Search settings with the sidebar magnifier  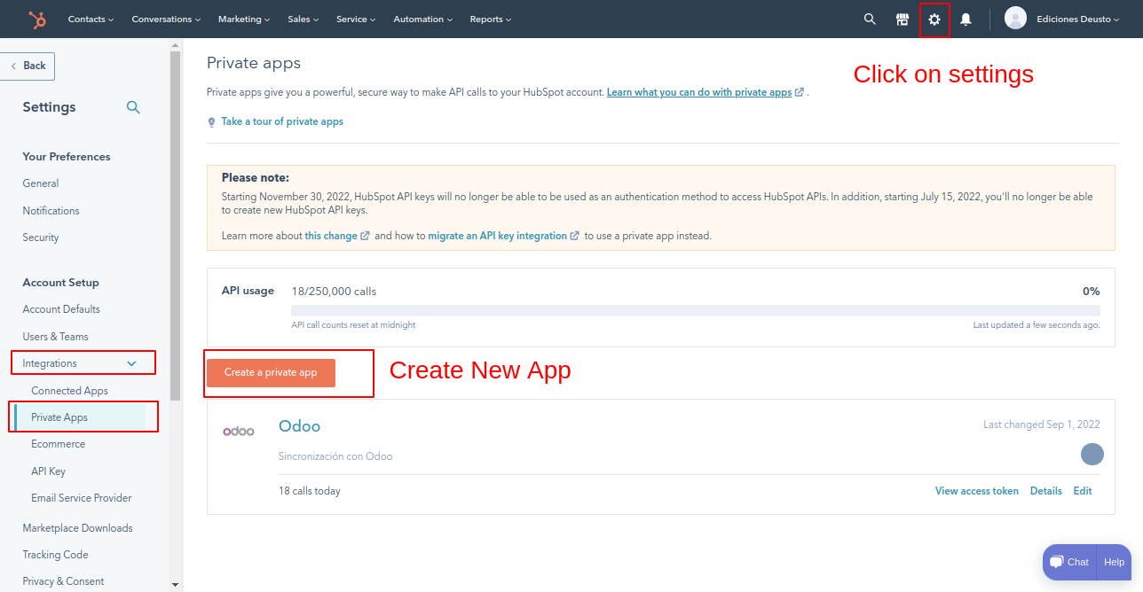(x=133, y=107)
